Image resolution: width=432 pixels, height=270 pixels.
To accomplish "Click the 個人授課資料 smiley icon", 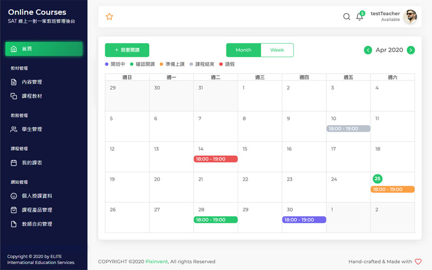I will (x=14, y=196).
